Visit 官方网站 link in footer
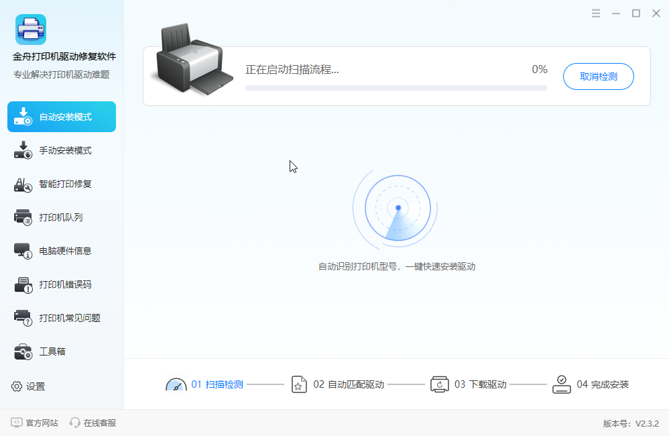 point(35,423)
